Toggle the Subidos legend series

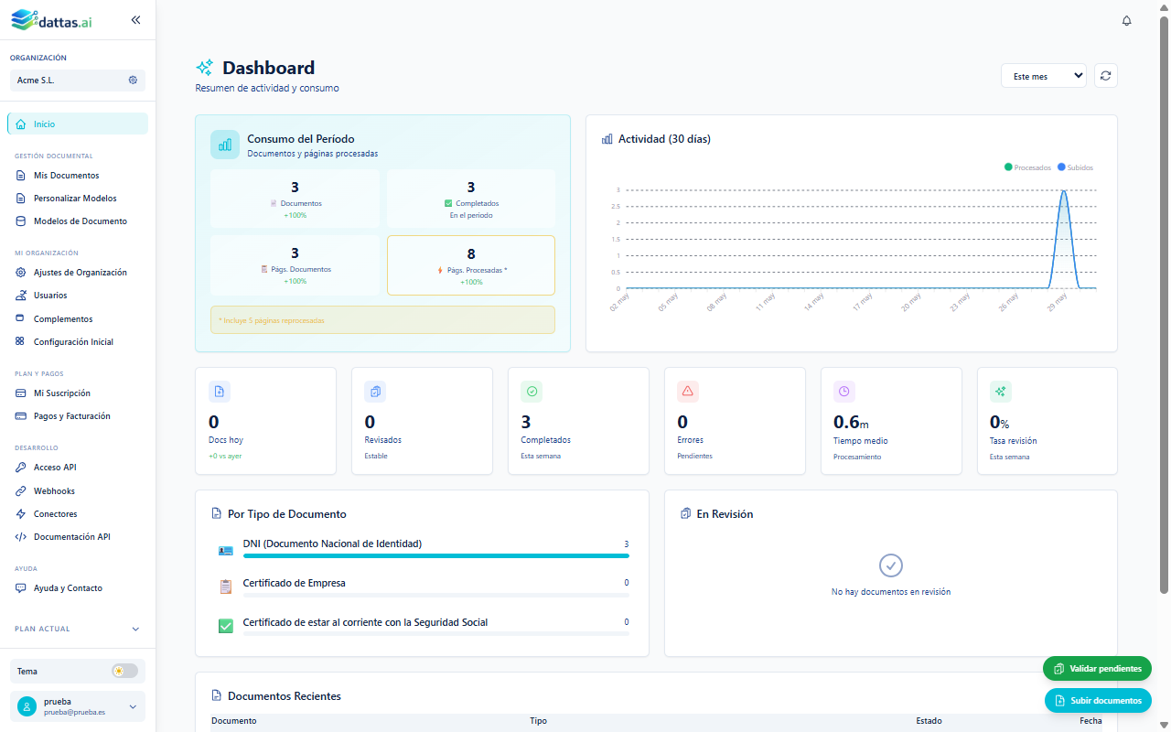pyautogui.click(x=1075, y=167)
